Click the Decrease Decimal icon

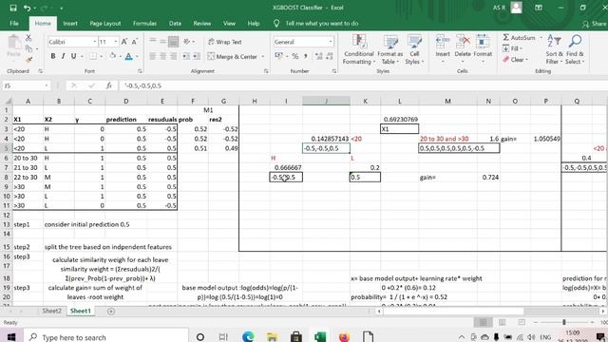[330, 57]
